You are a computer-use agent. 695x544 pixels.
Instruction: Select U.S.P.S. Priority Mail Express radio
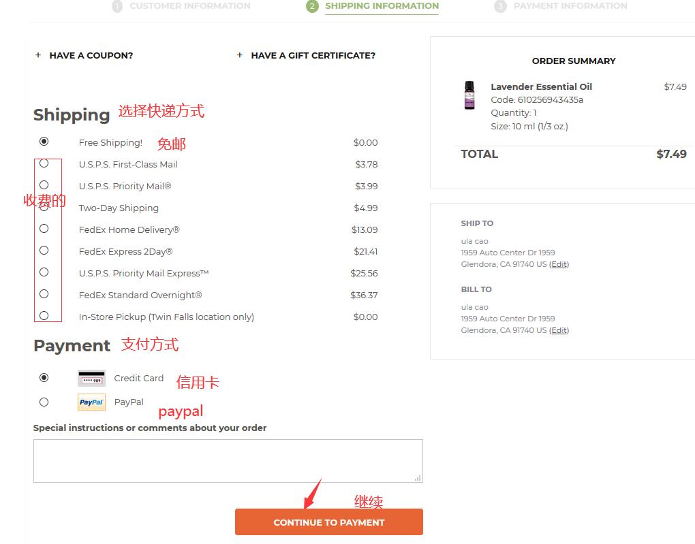[x=44, y=272]
